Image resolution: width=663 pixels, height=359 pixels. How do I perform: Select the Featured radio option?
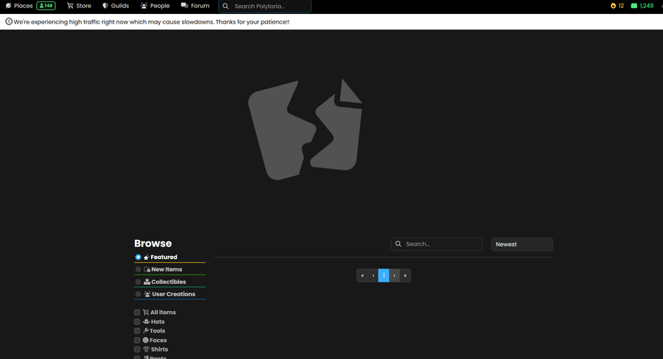[x=138, y=257]
